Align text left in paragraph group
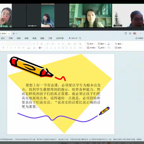Screen dimensions: 144x144 coord(47,48)
